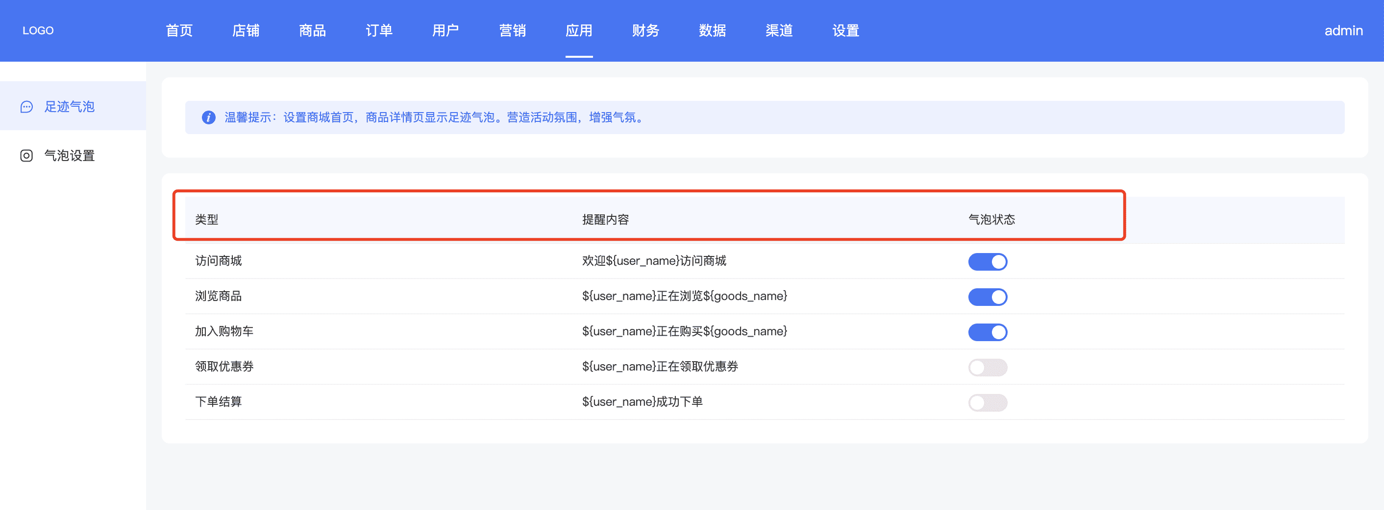Image resolution: width=1384 pixels, height=510 pixels.
Task: Select the 商品 menu in the header
Action: point(312,31)
